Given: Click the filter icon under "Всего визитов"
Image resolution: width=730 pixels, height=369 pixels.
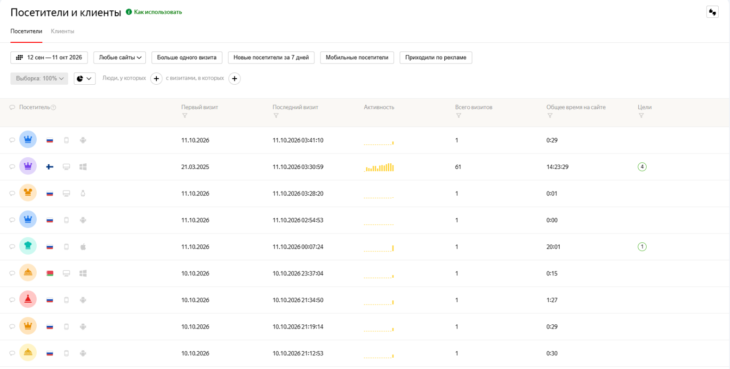Looking at the screenshot, I should (x=458, y=116).
